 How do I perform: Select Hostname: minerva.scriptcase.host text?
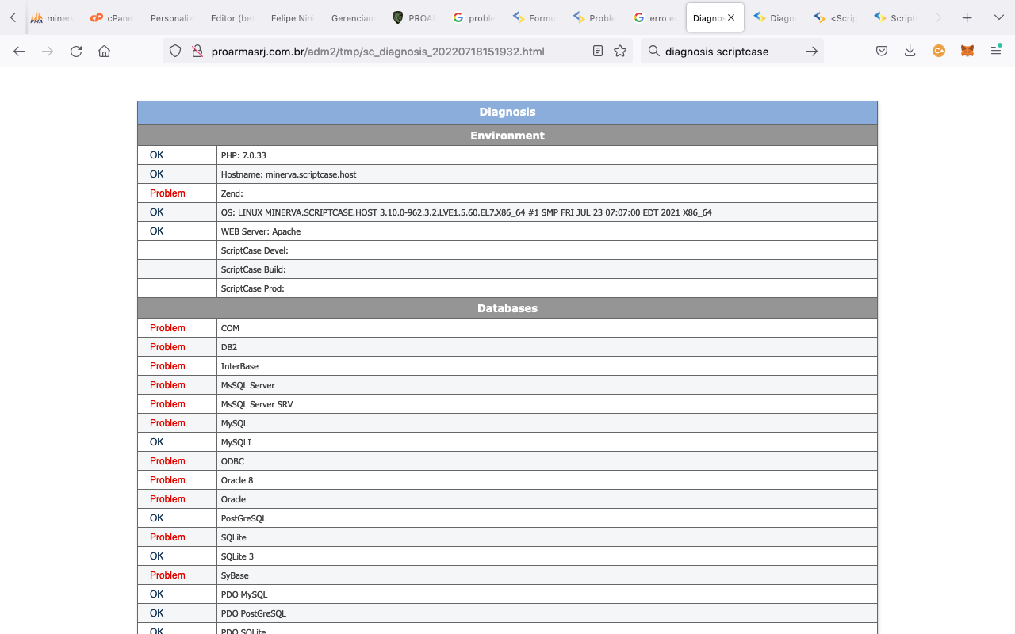tap(289, 174)
